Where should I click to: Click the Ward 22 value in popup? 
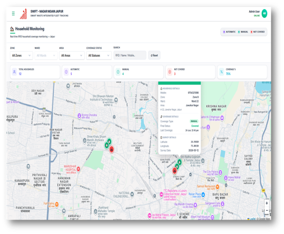[x=195, y=101]
